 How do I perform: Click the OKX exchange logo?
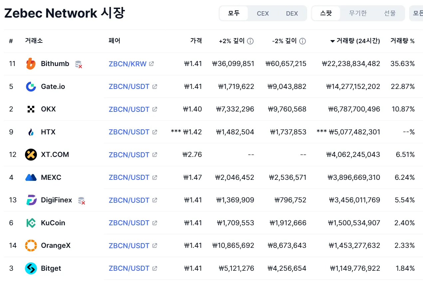click(x=31, y=109)
